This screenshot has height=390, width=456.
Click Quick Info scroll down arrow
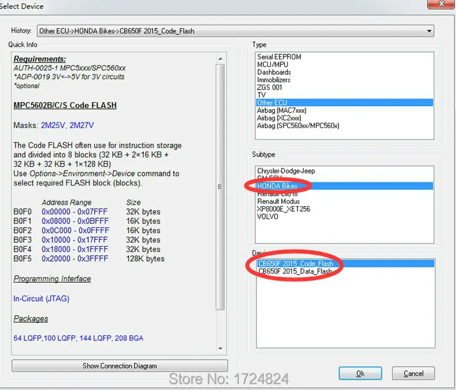point(221,349)
